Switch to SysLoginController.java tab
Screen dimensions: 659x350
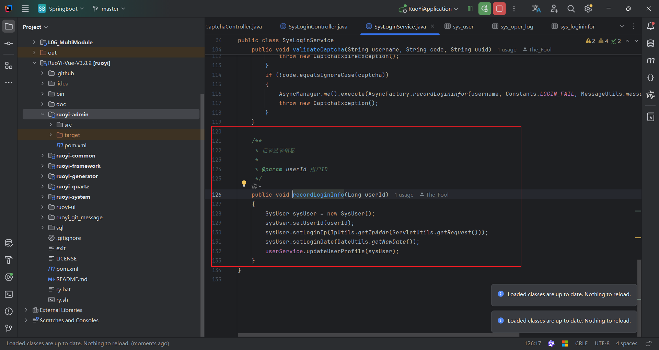(314, 26)
